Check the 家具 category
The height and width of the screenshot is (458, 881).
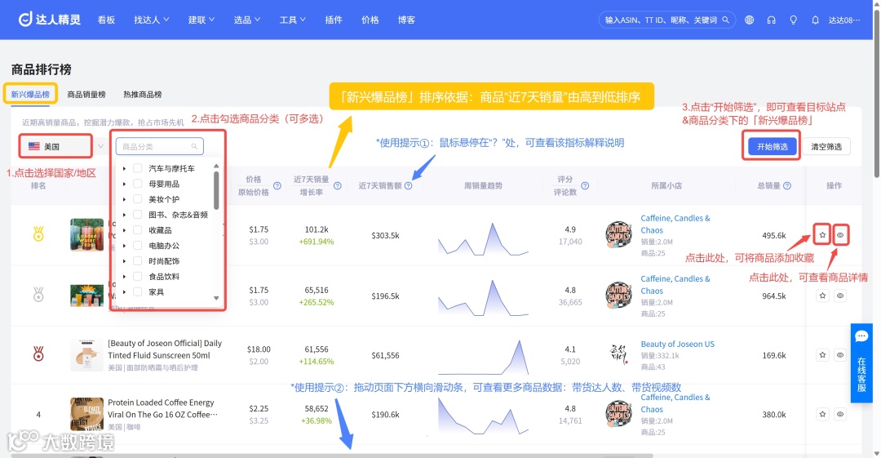[137, 292]
